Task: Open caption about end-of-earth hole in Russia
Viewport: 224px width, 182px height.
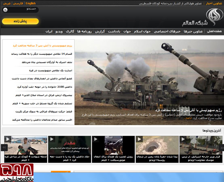Action: [157, 159]
